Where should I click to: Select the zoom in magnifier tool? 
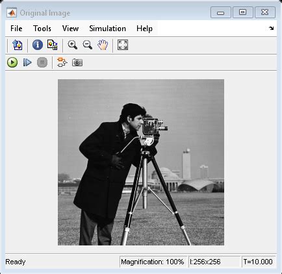pos(72,45)
